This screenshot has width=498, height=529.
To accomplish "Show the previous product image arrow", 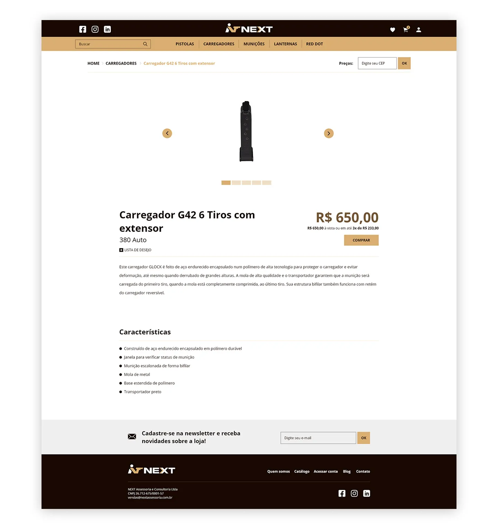I will [167, 133].
